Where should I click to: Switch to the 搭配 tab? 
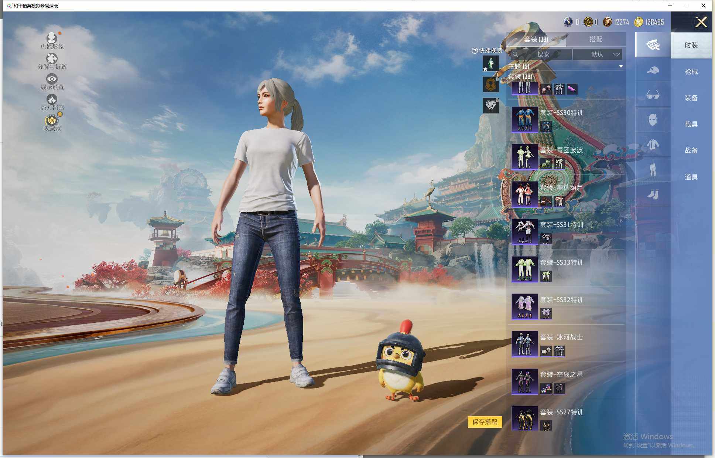click(x=595, y=39)
